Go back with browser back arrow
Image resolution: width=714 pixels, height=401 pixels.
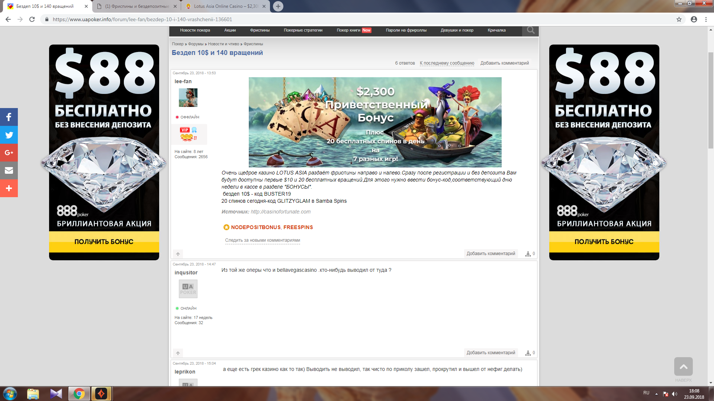[x=8, y=19]
